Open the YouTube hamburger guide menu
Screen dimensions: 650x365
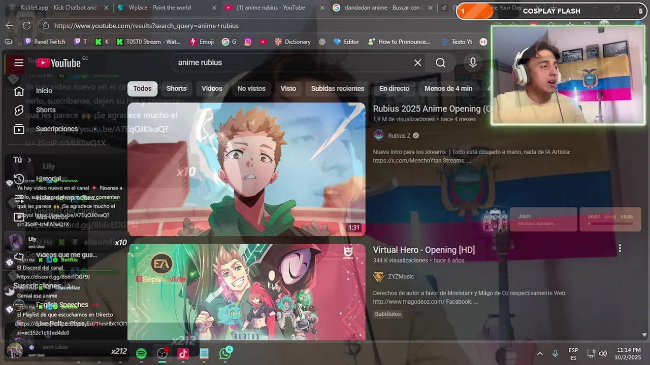coord(19,63)
